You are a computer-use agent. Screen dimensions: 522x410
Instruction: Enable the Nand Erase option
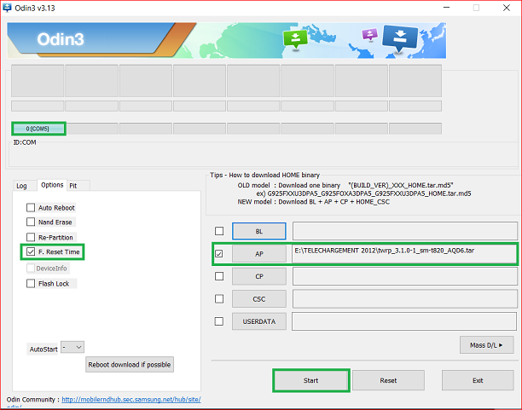point(31,222)
